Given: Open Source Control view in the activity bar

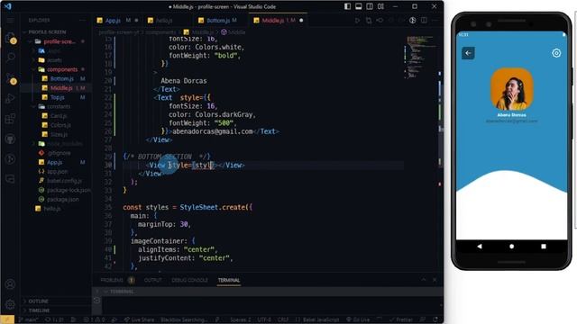Looking at the screenshot, I should point(10,78).
